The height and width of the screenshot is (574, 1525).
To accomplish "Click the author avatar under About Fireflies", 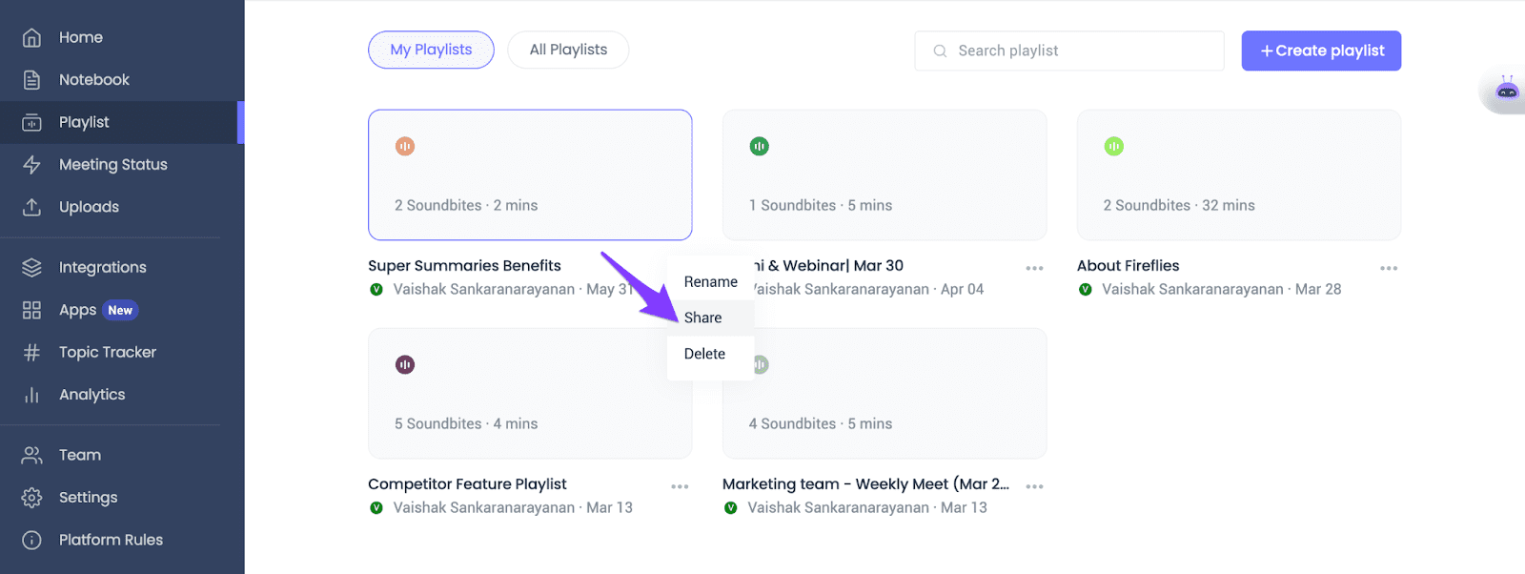I will coord(1086,289).
